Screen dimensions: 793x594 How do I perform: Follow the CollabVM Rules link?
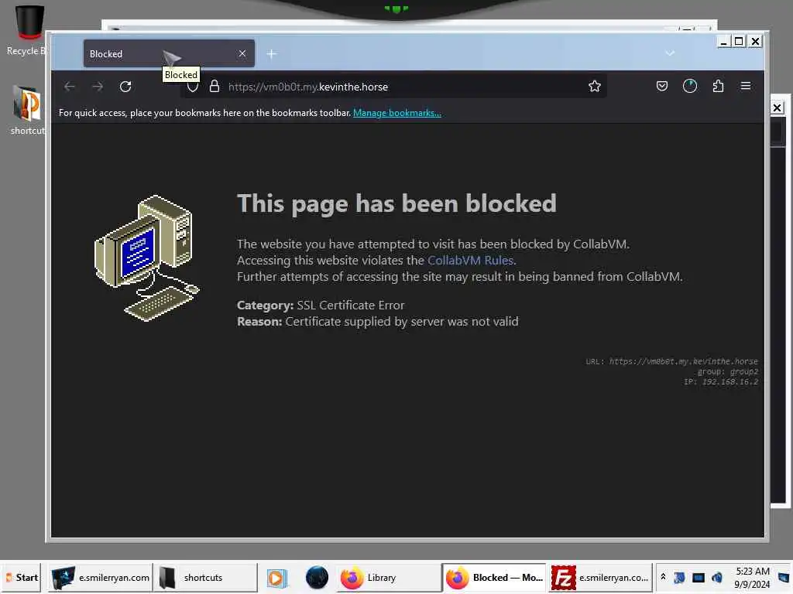click(x=470, y=260)
